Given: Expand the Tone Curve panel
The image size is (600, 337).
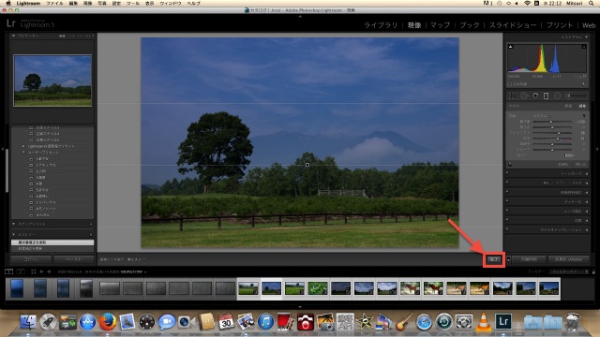Looking at the screenshot, I should click(547, 173).
